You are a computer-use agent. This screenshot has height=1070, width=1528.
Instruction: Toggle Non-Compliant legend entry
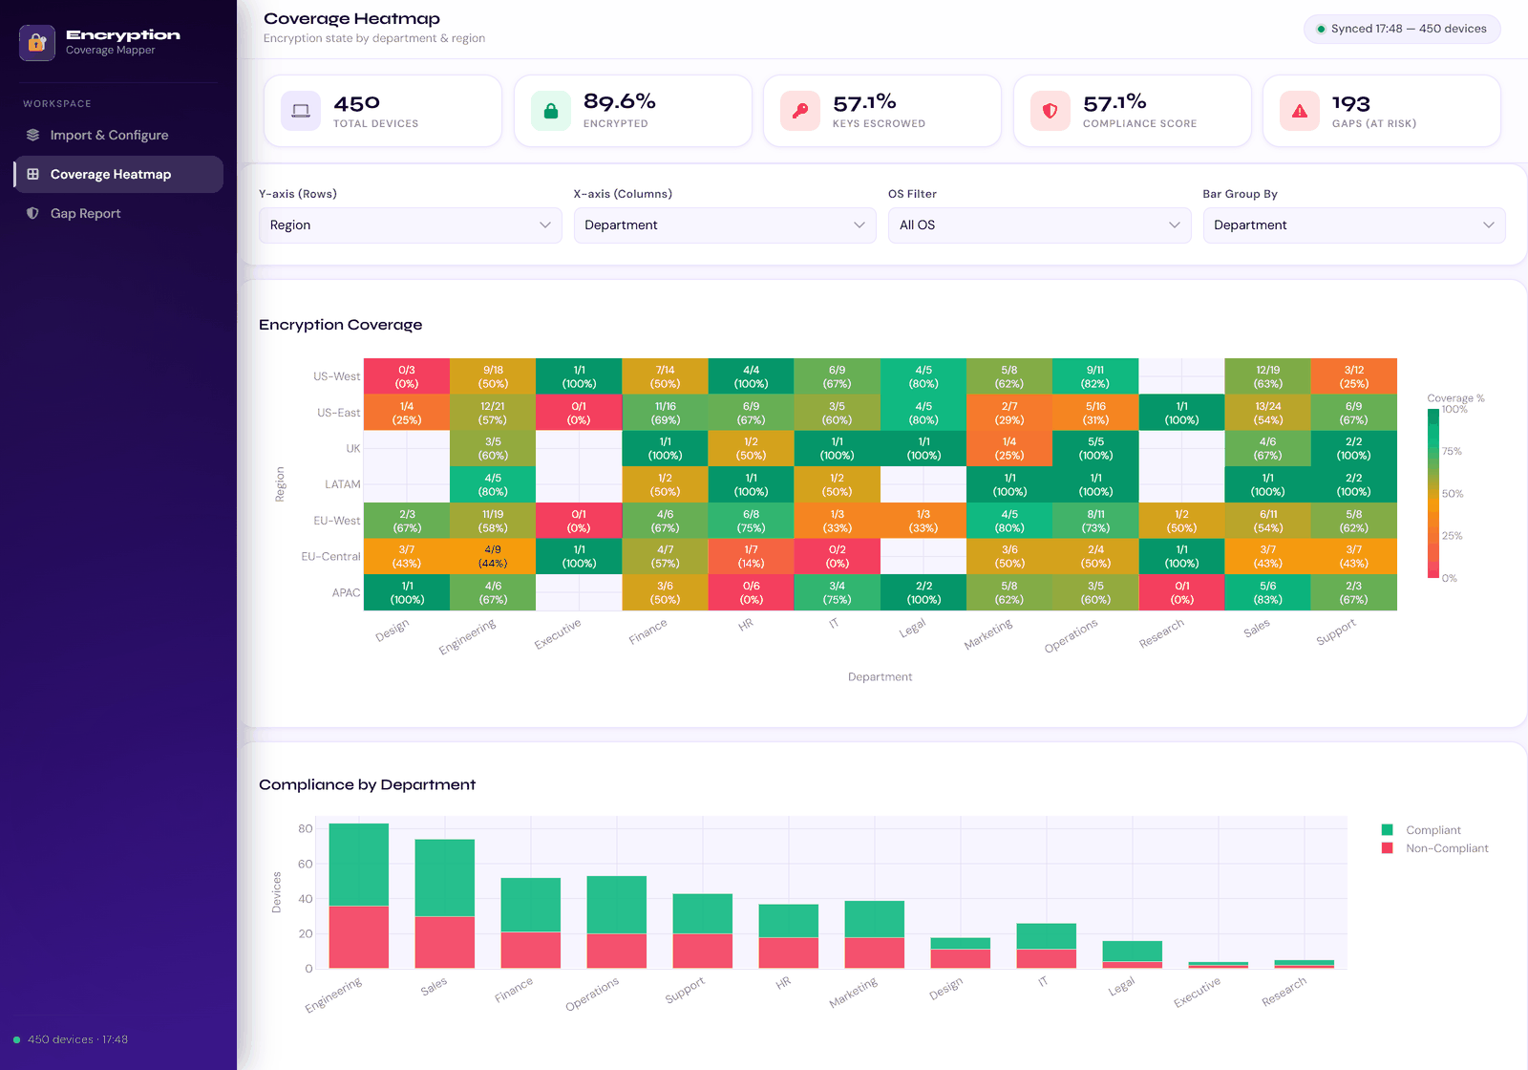1434,848
